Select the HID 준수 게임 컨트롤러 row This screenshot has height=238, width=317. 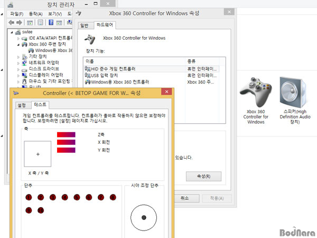coord(152,69)
